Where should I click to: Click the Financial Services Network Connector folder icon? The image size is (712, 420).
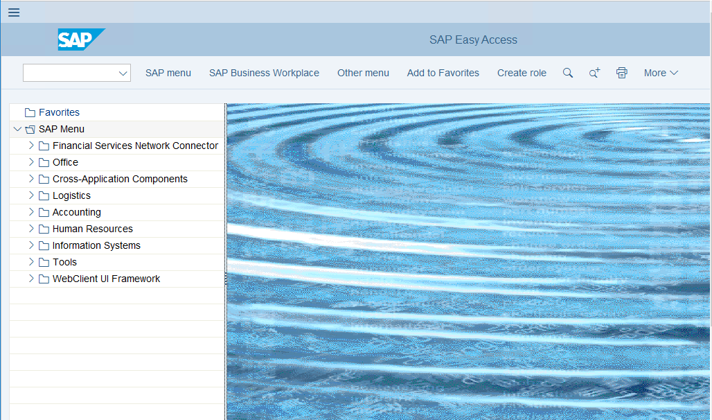tap(44, 146)
